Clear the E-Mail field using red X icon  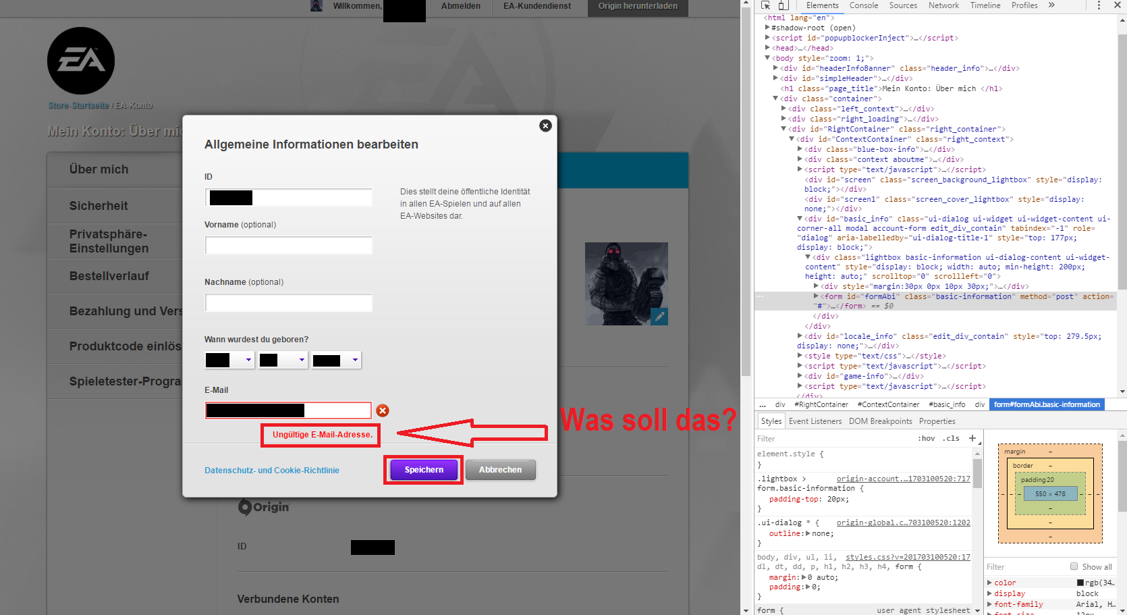click(383, 410)
